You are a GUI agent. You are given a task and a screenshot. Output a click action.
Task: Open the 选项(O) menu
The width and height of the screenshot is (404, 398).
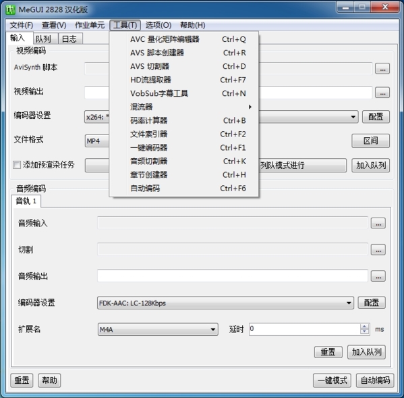coord(158,25)
